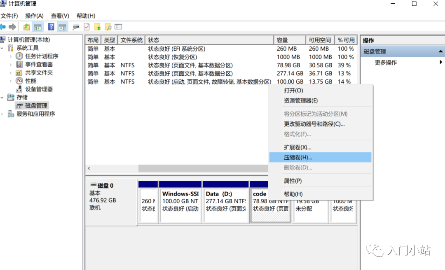Image resolution: width=445 pixels, height=270 pixels.
Task: Sort by the 可用空间 column header
Action: click(x=320, y=40)
